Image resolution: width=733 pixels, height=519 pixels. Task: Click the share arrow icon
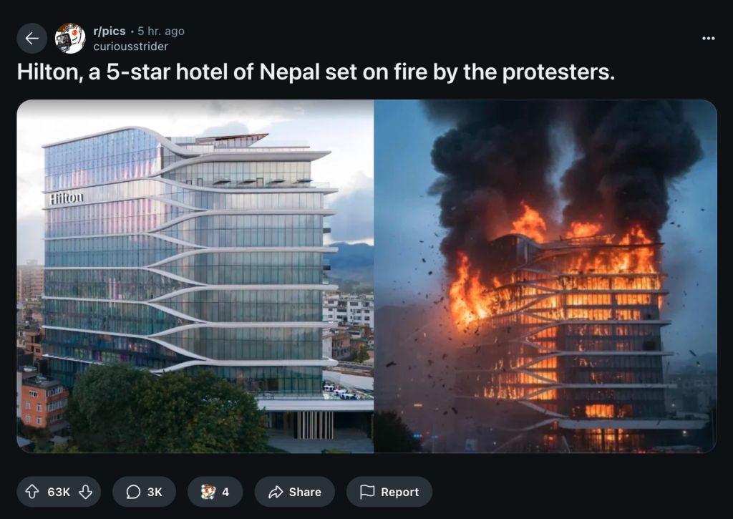tap(276, 492)
